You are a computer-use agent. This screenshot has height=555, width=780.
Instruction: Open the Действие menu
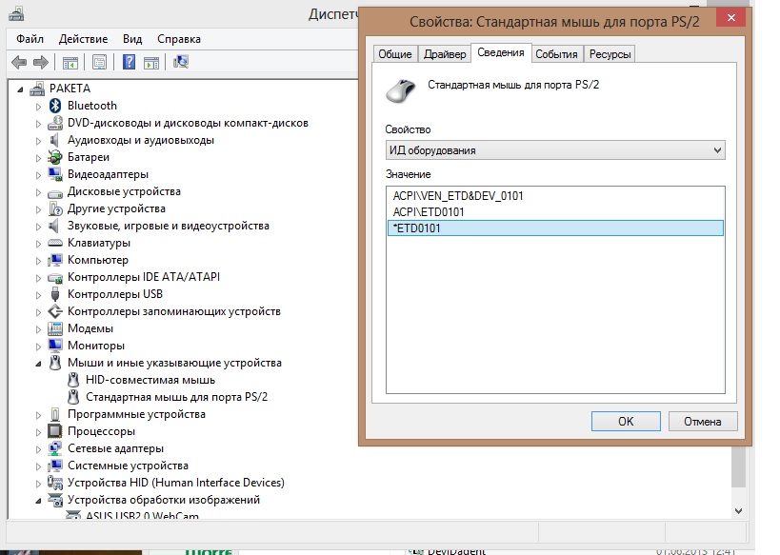tap(83, 39)
